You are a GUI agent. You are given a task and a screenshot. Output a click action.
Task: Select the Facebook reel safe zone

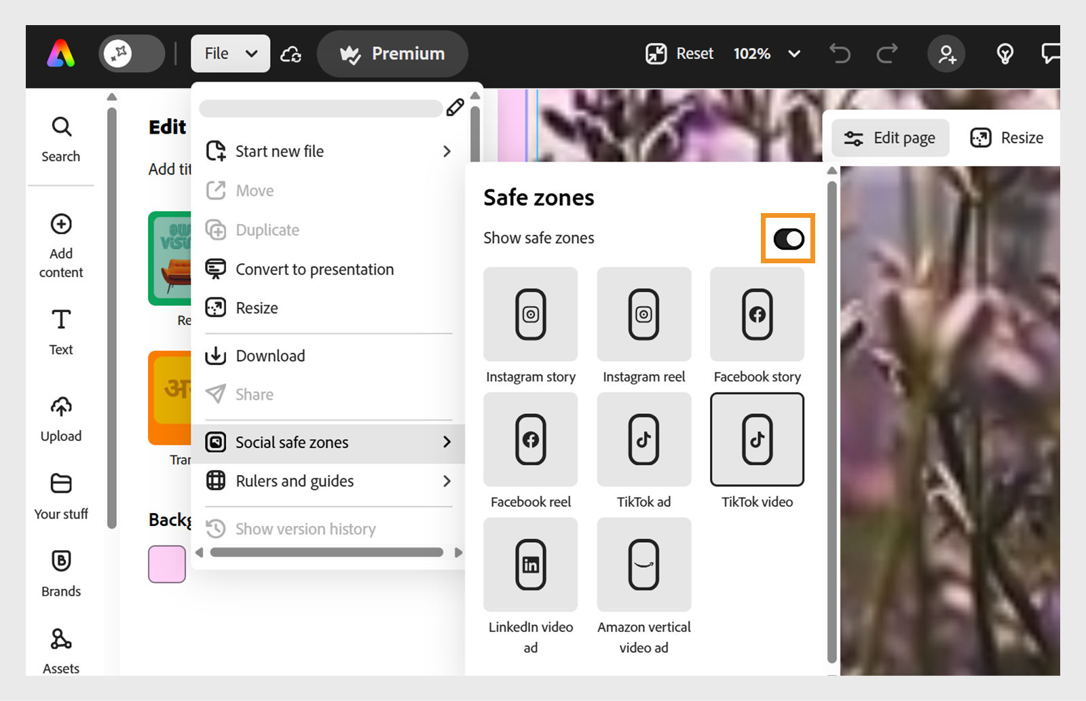point(530,440)
